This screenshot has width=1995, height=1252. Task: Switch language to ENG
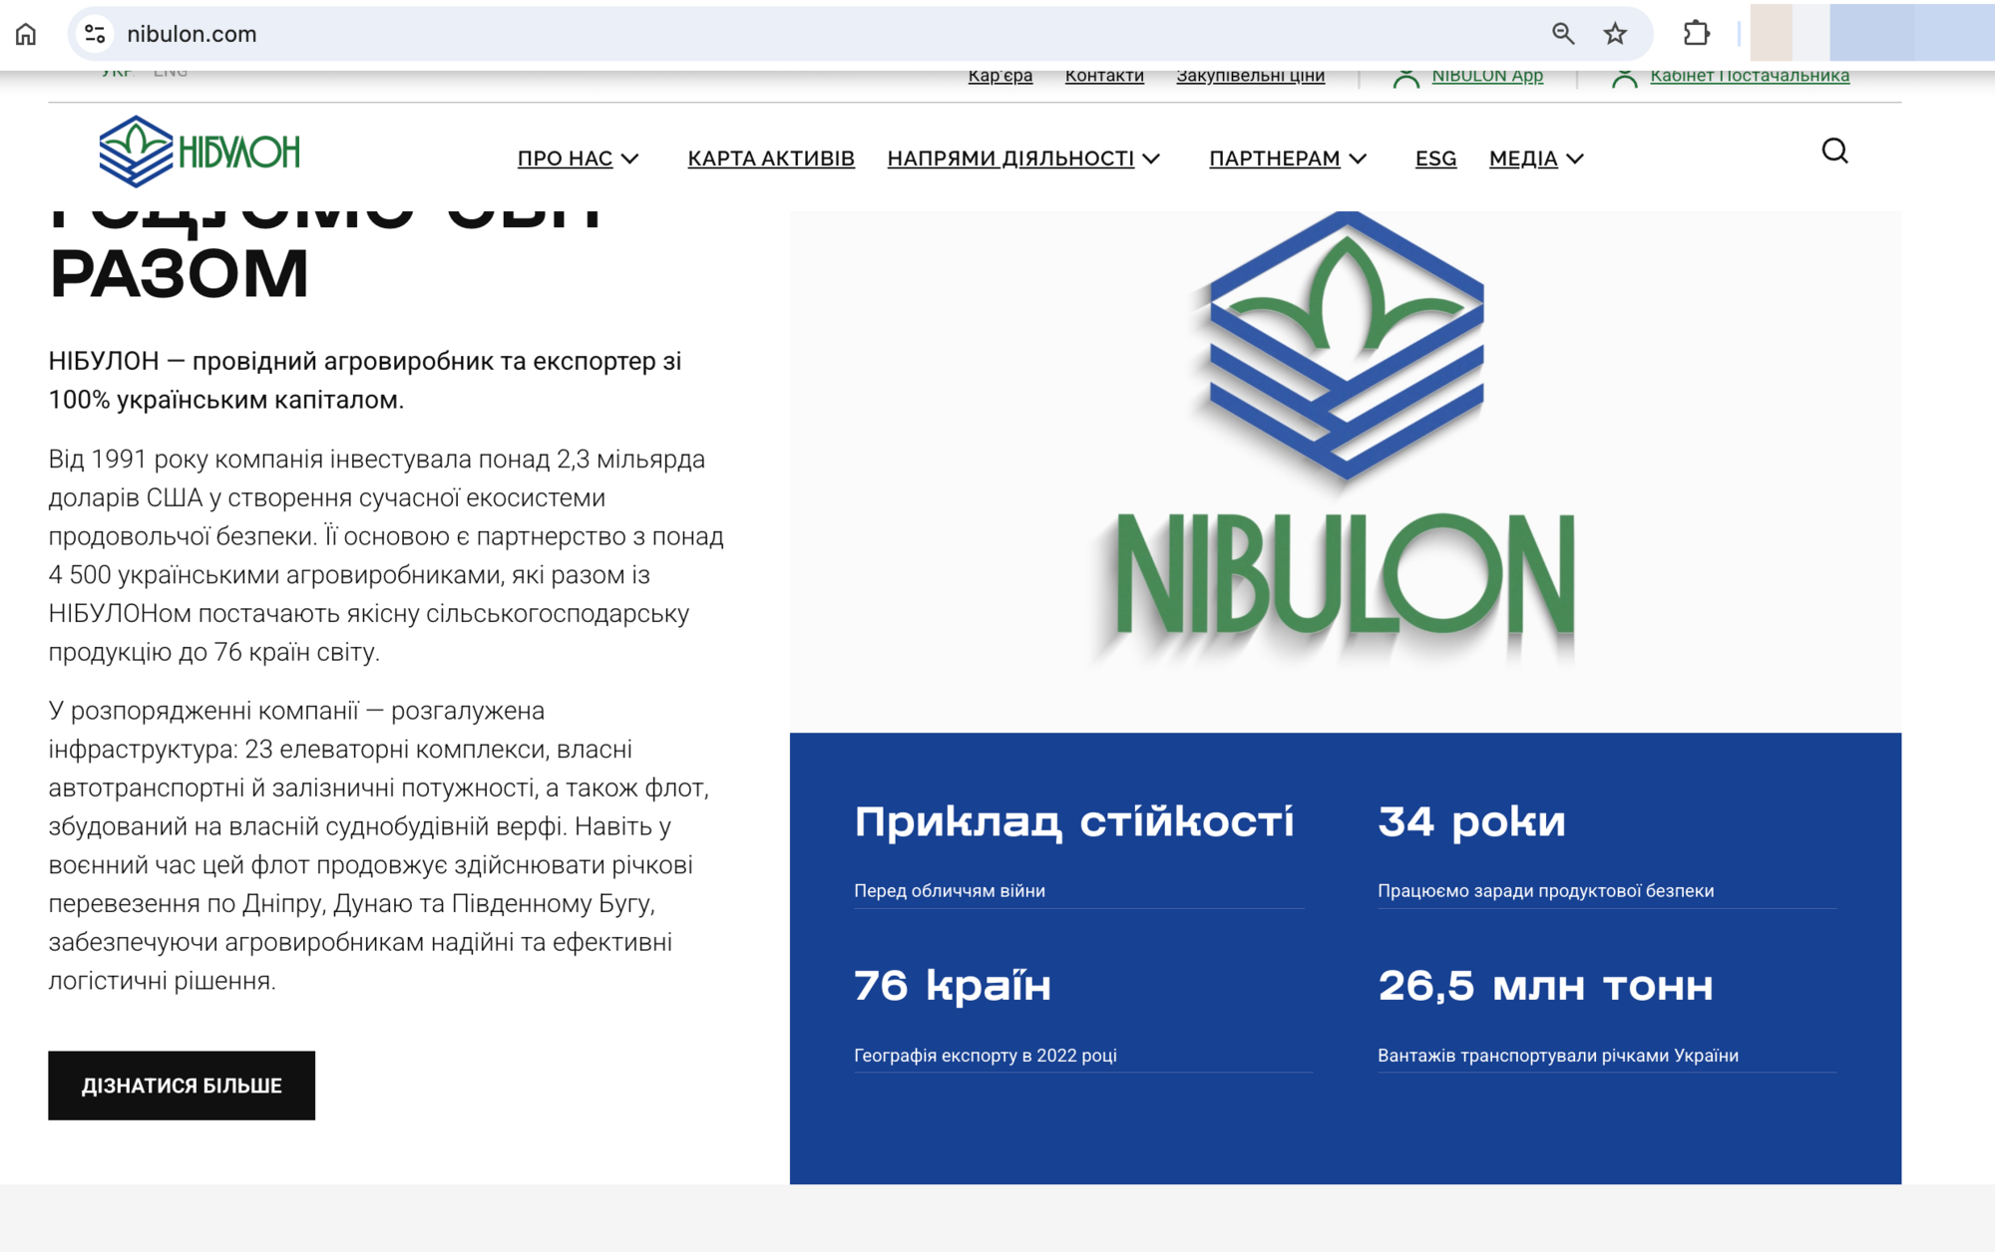pos(172,70)
